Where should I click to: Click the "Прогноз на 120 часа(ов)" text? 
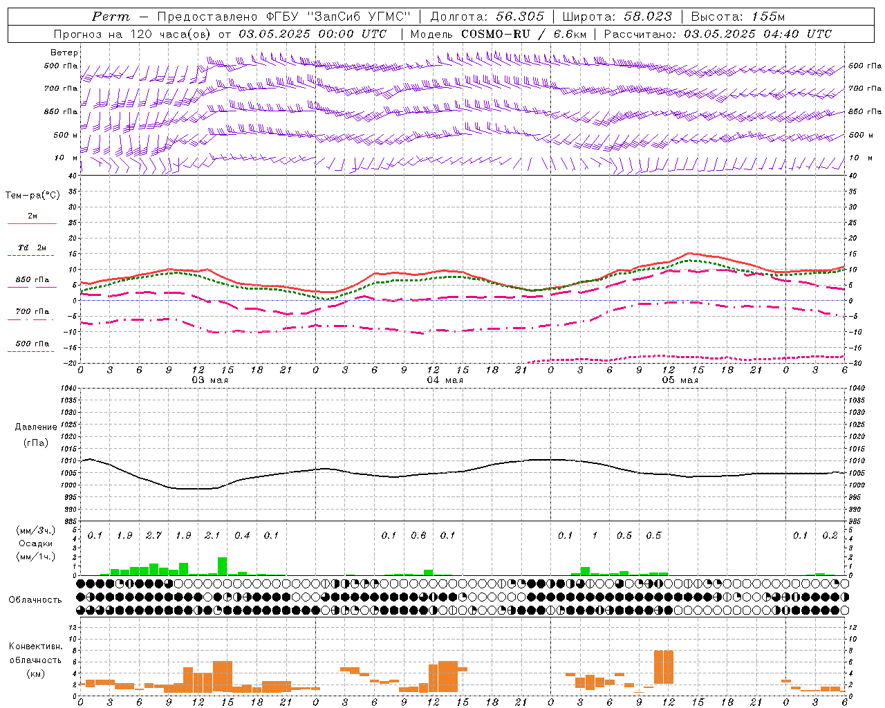pyautogui.click(x=133, y=34)
